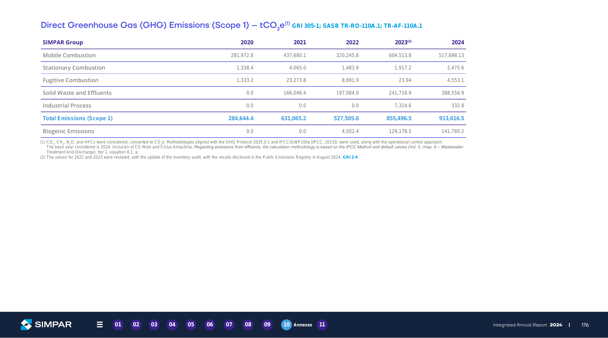Select the Stationary Combustion row label
The width and height of the screenshot is (608, 338).
tap(74, 68)
